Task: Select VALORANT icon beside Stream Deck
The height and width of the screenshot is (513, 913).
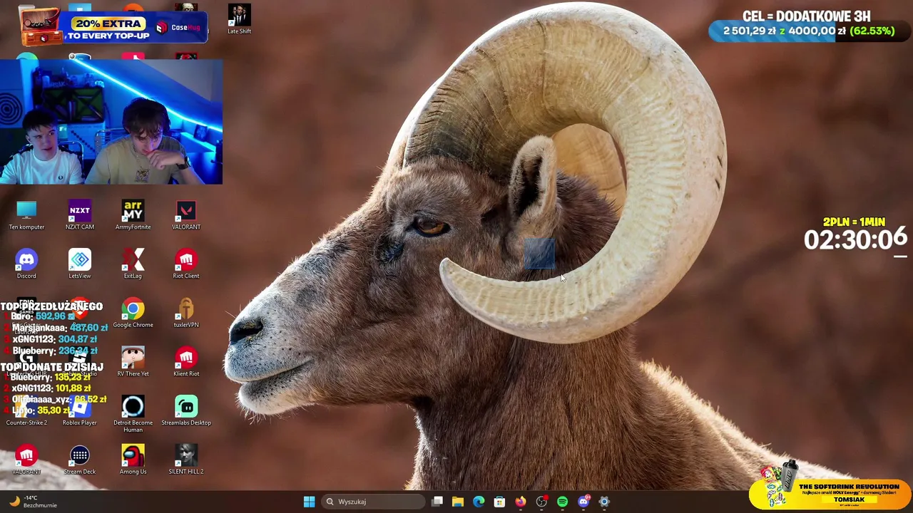Action: [x=26, y=460]
